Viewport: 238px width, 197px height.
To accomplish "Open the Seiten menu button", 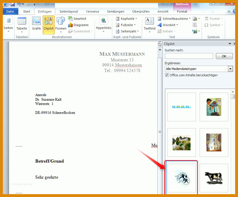I will point(8,24).
